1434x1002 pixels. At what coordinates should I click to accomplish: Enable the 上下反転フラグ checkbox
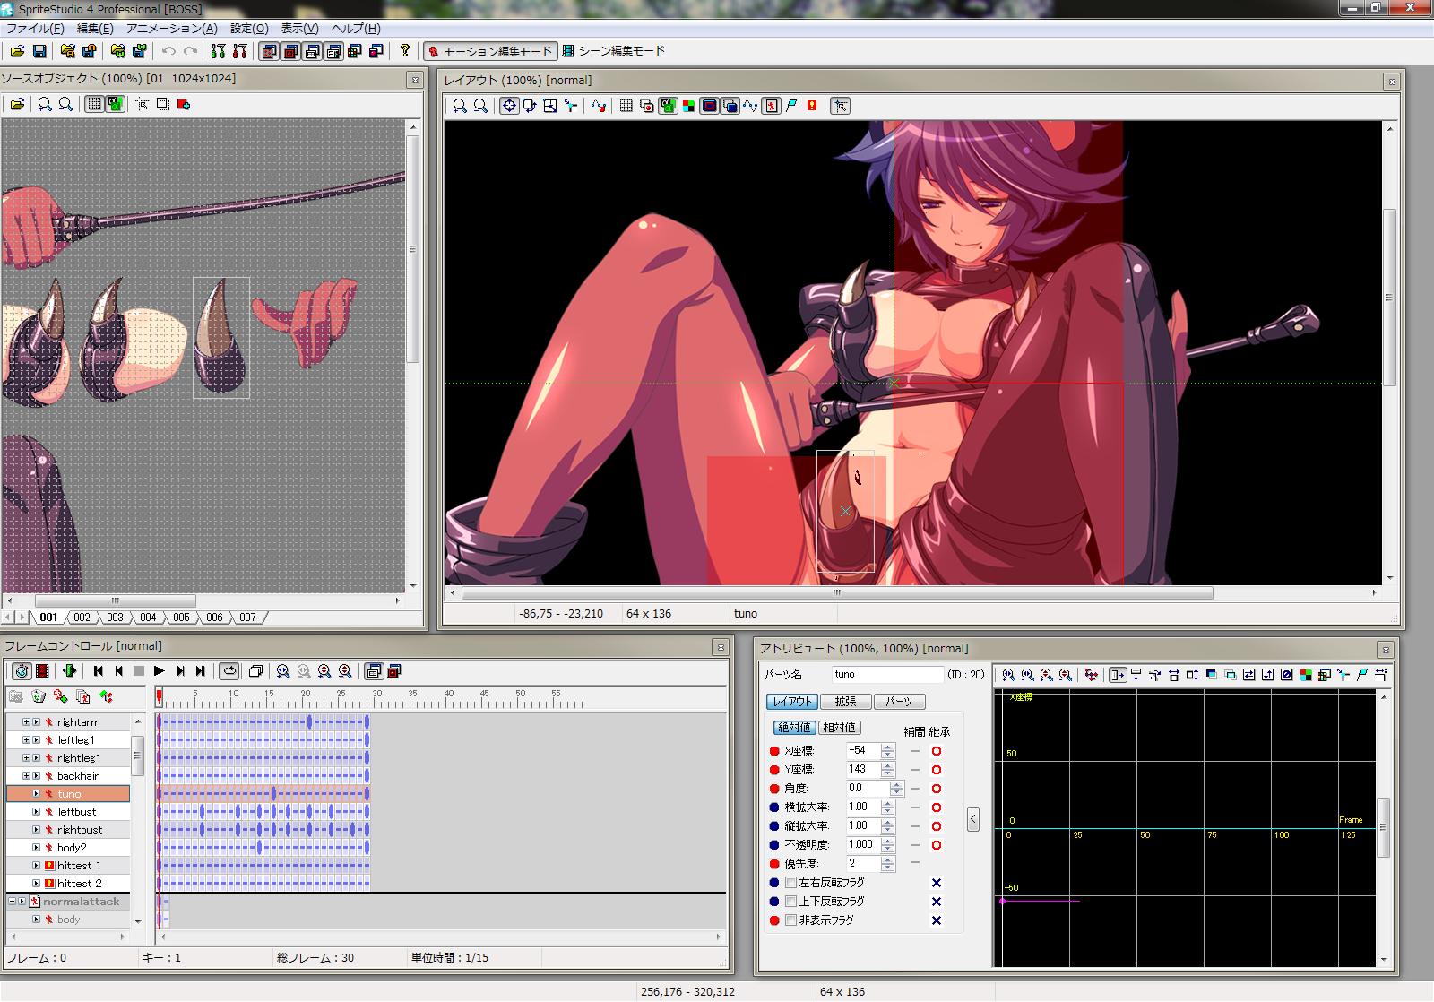791,902
